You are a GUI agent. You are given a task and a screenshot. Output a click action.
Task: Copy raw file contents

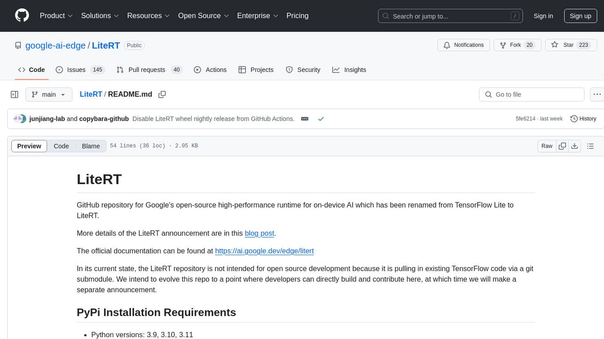[563, 146]
